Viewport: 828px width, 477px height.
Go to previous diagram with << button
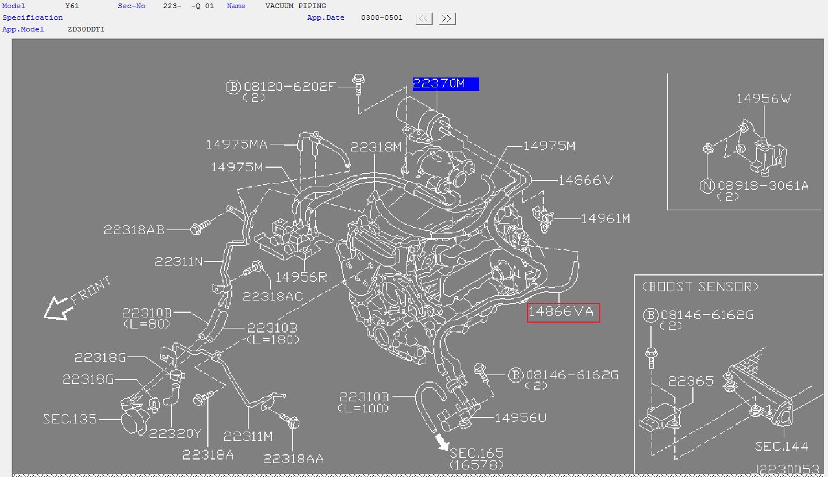point(424,19)
